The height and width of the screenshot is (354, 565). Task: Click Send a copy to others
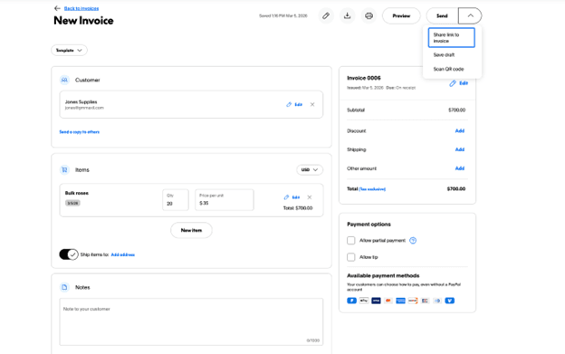[80, 132]
